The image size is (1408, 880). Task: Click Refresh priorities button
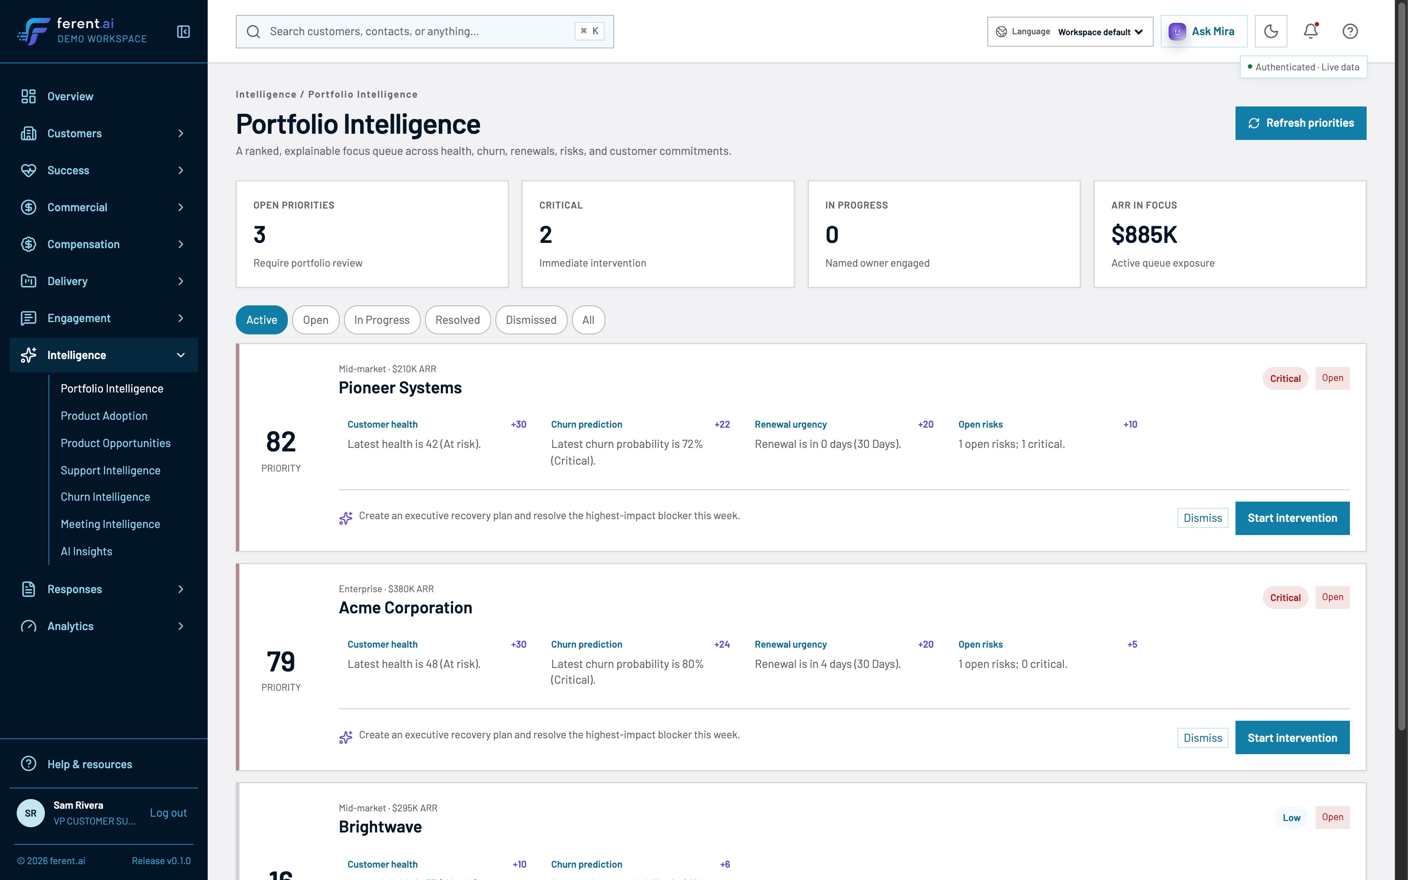(1300, 123)
